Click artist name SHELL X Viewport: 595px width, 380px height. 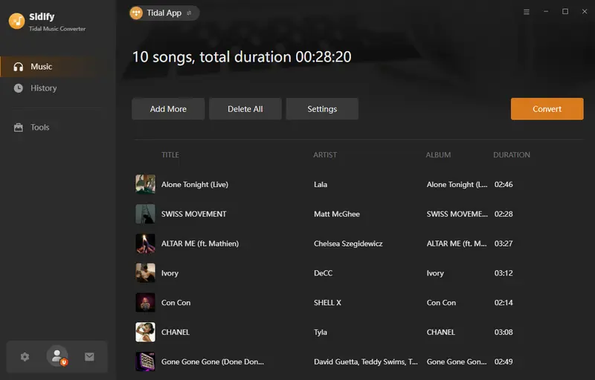click(x=327, y=303)
